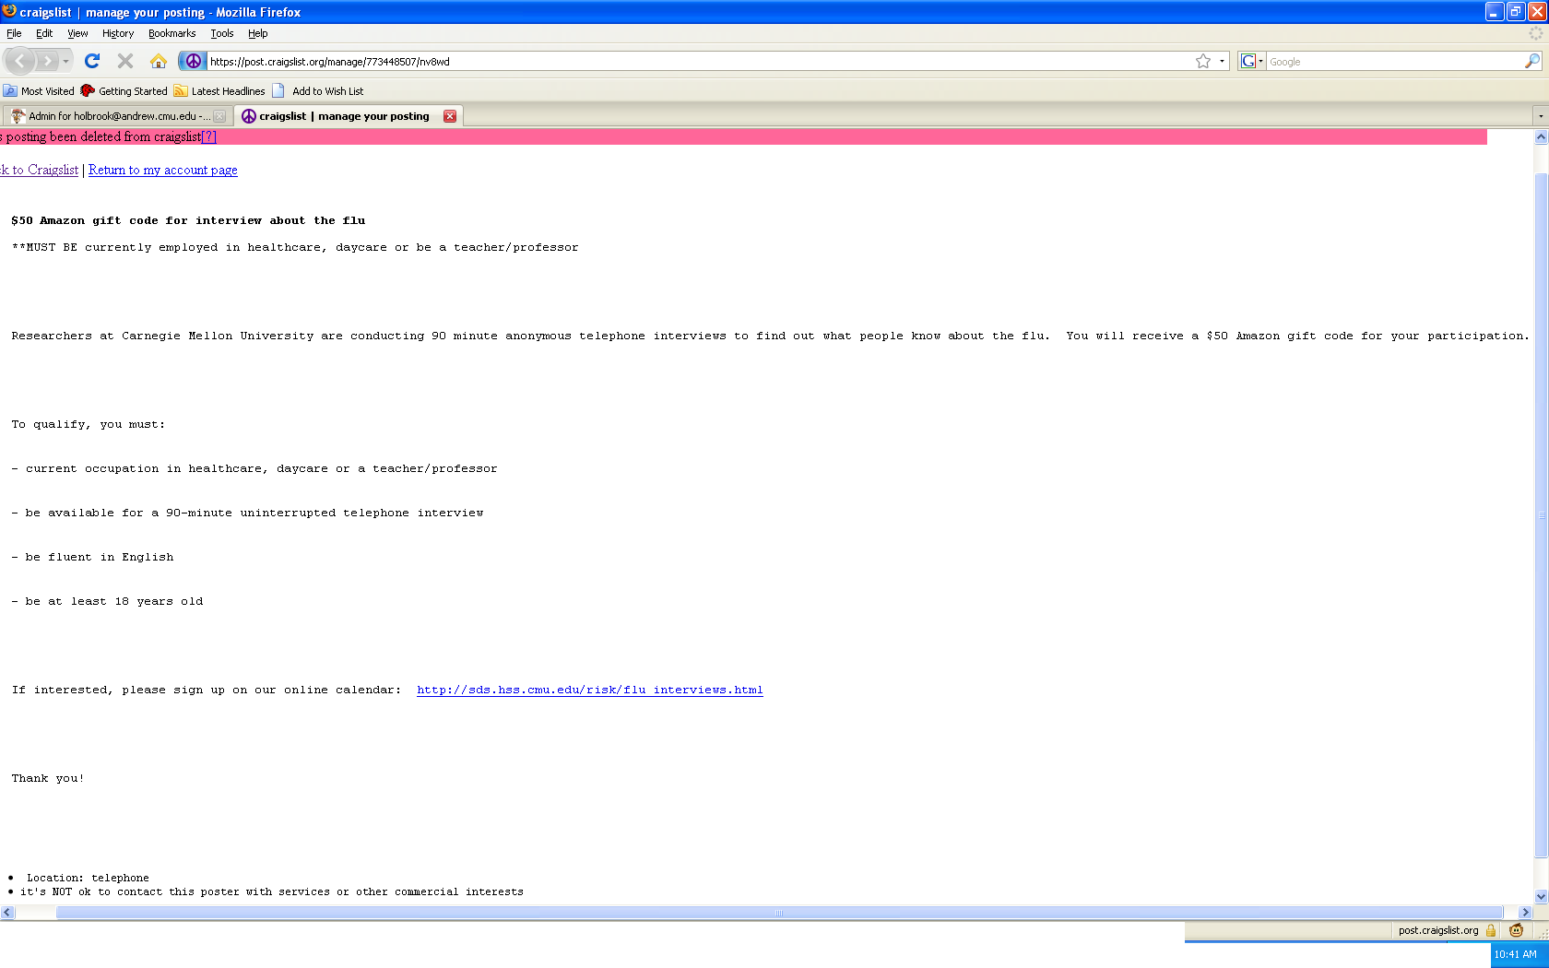Image resolution: width=1549 pixels, height=968 pixels.
Task: Open the flu_interviews.html calendar link
Action: [x=590, y=690]
